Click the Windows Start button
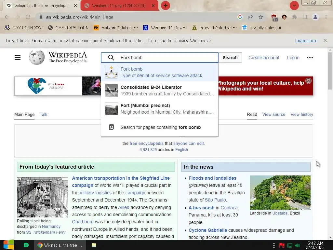This screenshot has width=333, height=250. tap(8, 245)
